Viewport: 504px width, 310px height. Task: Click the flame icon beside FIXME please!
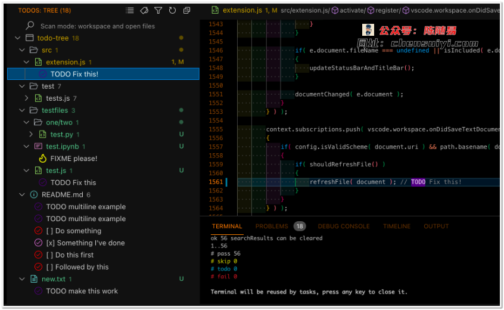click(42, 159)
